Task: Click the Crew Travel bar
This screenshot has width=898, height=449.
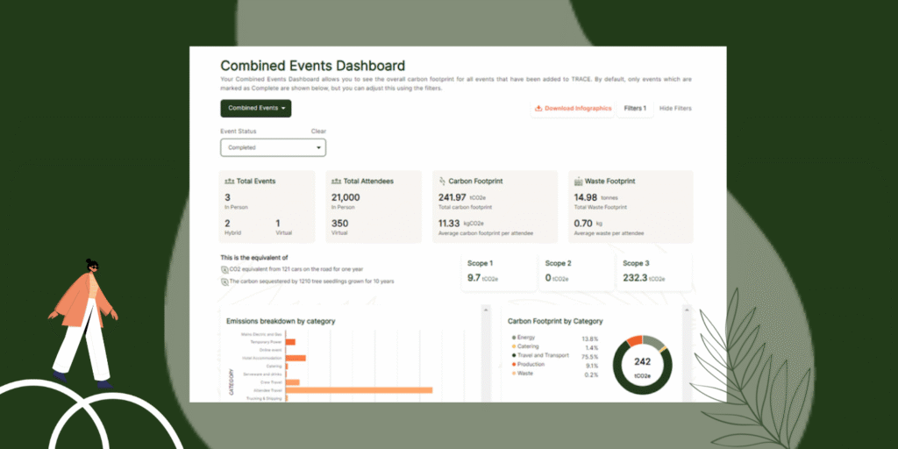Action: (293, 382)
